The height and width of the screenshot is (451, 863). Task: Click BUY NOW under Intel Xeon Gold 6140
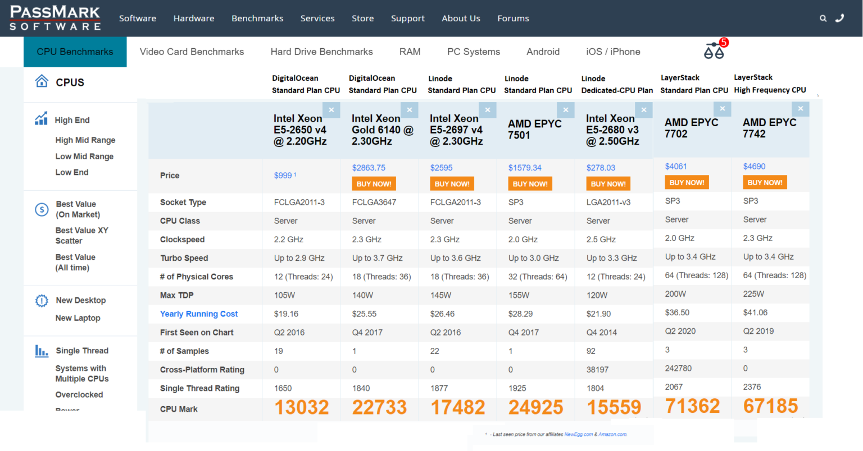coord(374,183)
